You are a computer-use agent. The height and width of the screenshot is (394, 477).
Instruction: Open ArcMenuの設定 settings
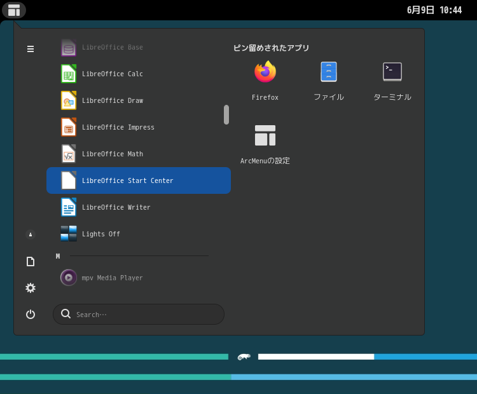pos(265,145)
